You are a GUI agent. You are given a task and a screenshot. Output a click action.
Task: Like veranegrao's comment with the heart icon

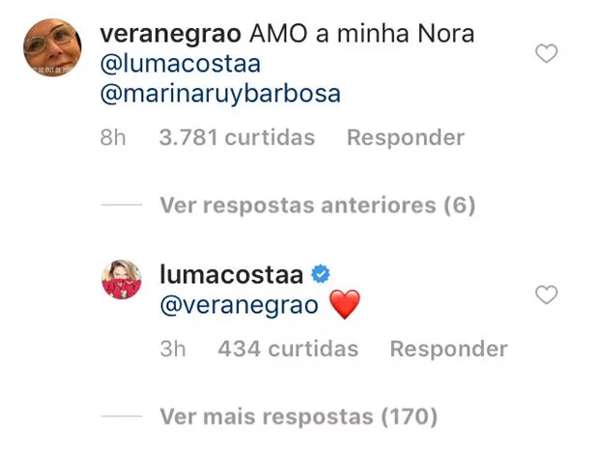coord(547,54)
